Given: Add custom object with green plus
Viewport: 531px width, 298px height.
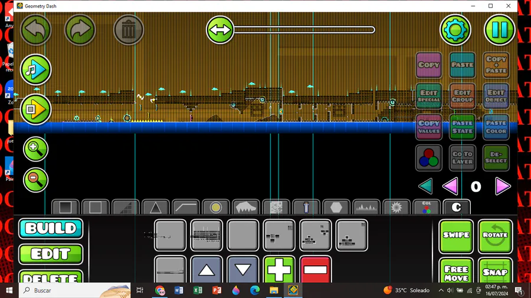Looking at the screenshot, I should [x=279, y=270].
